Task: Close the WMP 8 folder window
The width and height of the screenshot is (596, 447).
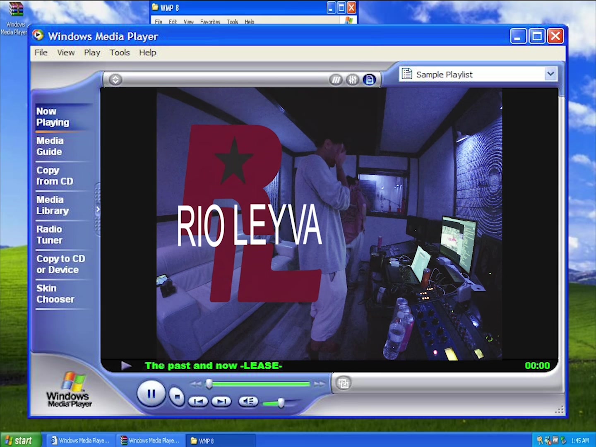Action: click(x=351, y=7)
